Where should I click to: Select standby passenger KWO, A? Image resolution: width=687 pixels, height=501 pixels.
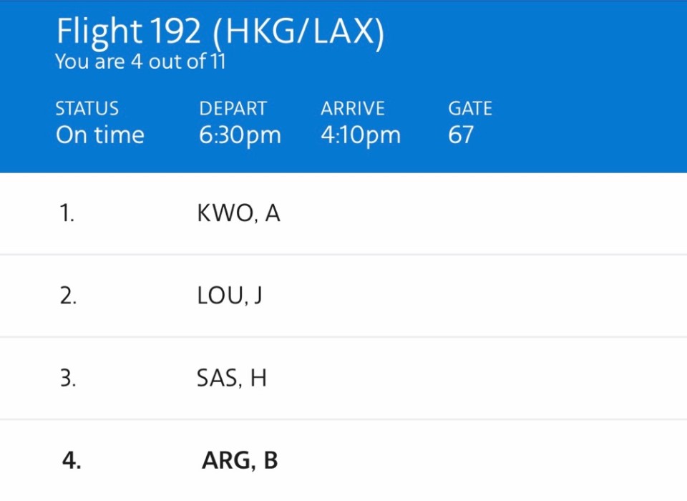(239, 213)
